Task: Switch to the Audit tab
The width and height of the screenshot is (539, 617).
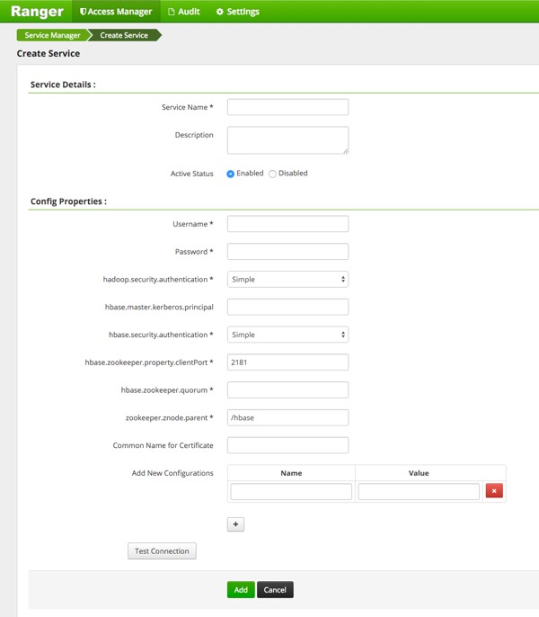Action: (x=184, y=12)
